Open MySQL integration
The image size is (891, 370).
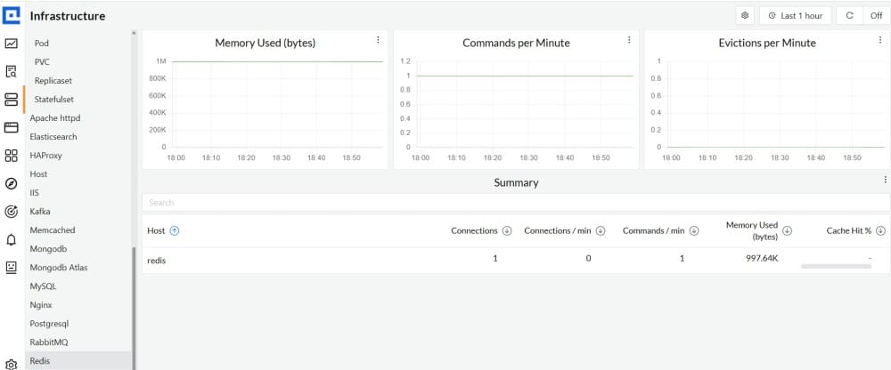(43, 286)
